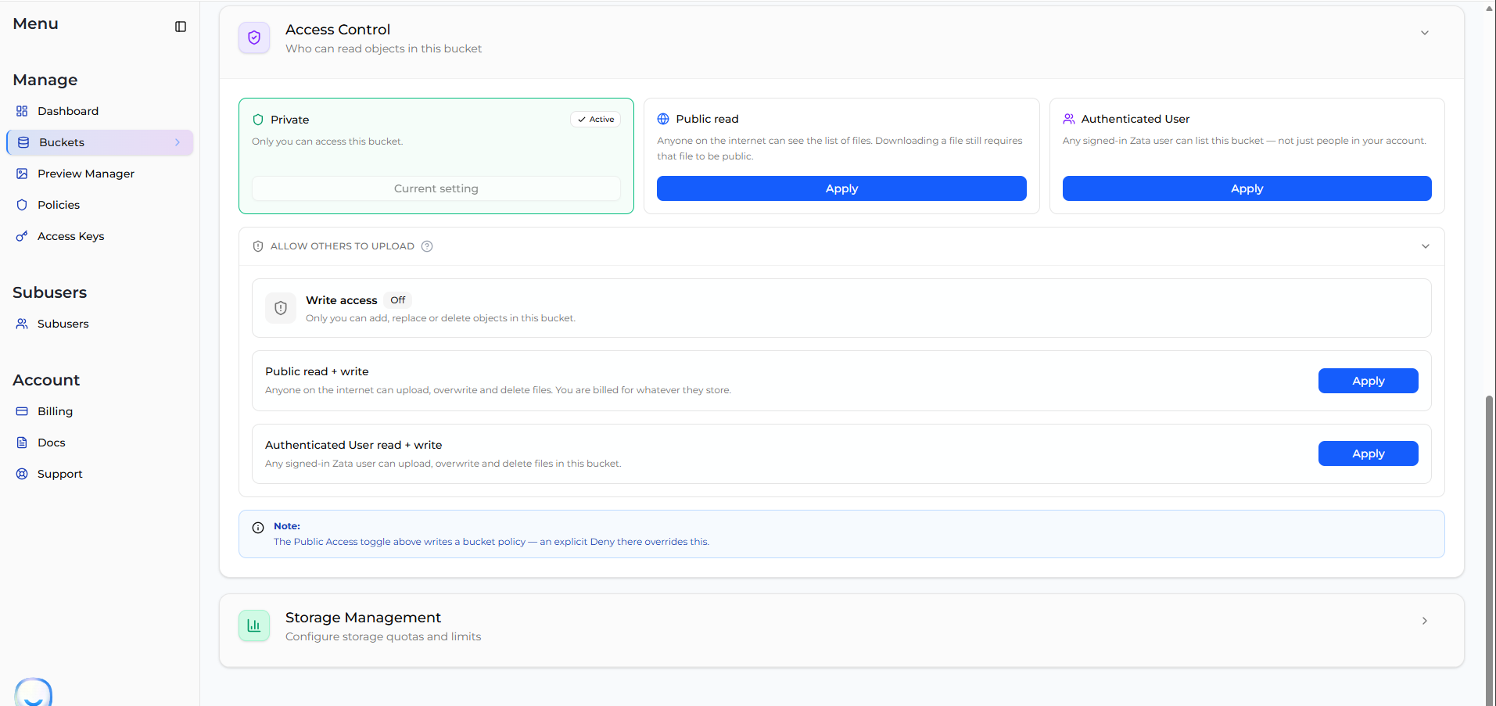The height and width of the screenshot is (706, 1496).
Task: Apply the Public read setting
Action: click(841, 188)
